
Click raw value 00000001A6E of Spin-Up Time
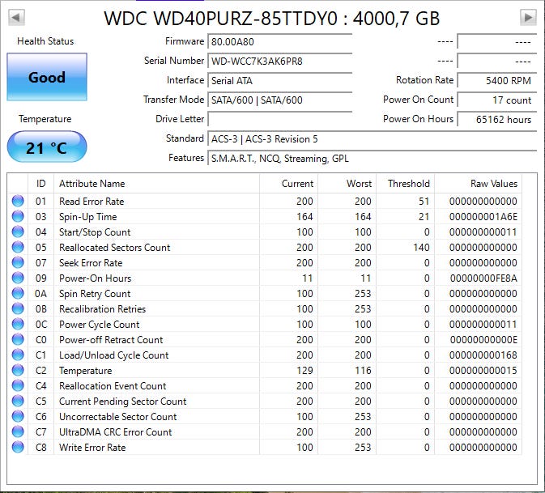(x=483, y=217)
